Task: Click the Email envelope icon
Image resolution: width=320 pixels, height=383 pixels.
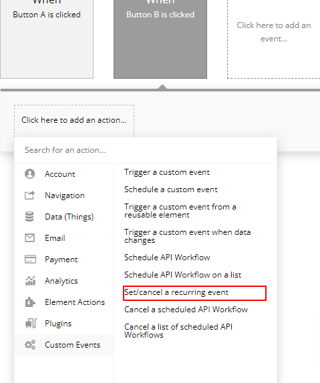Action: pyautogui.click(x=29, y=238)
